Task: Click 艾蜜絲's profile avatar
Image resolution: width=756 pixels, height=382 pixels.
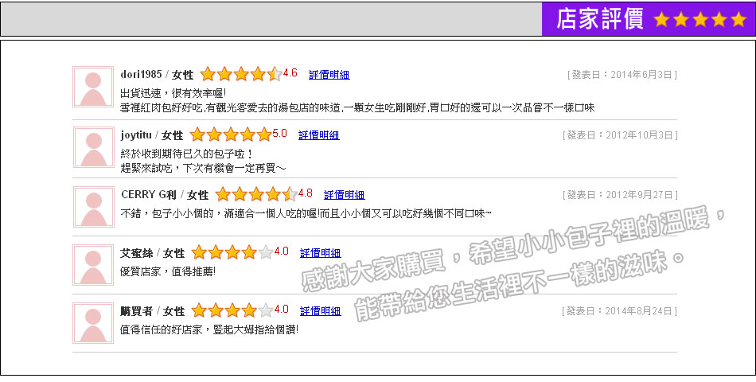Action: (93, 265)
